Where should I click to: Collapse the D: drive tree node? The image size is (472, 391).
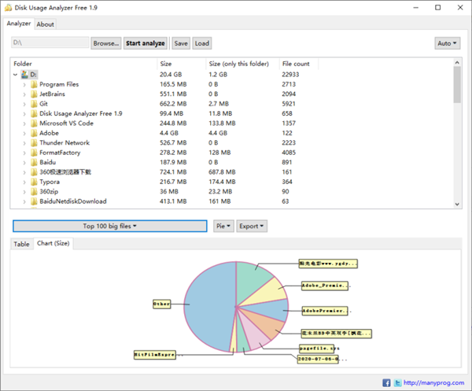click(x=16, y=74)
